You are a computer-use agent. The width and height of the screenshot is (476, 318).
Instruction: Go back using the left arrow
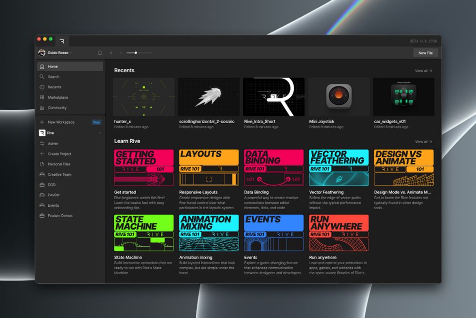click(x=111, y=53)
